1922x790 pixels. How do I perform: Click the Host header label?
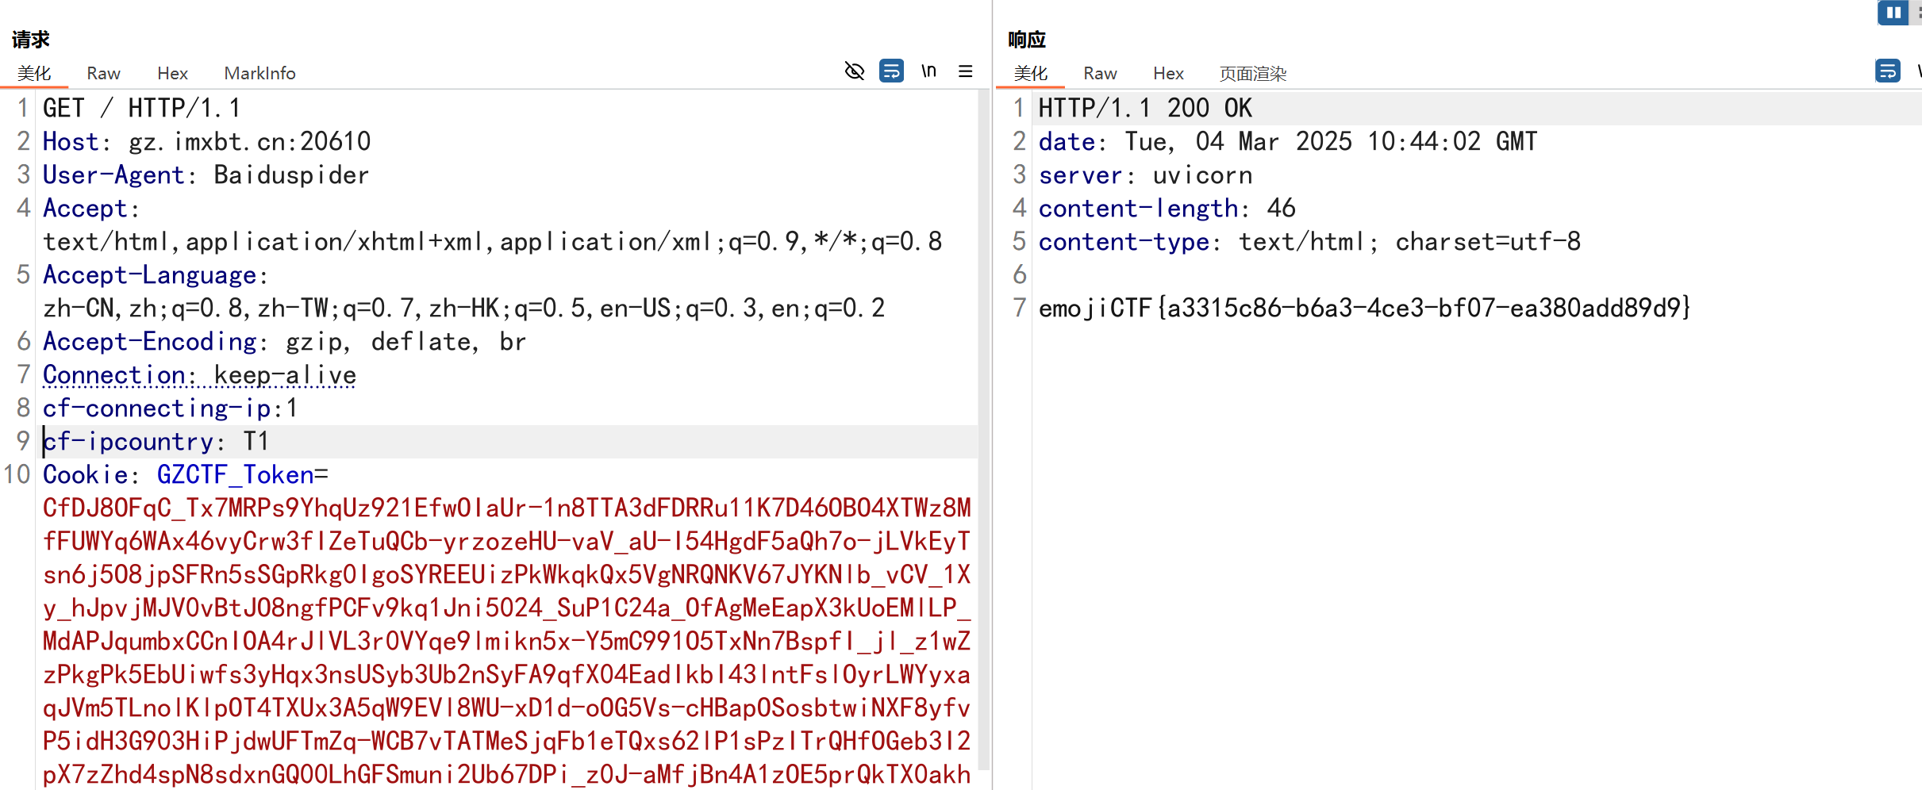coord(70,141)
